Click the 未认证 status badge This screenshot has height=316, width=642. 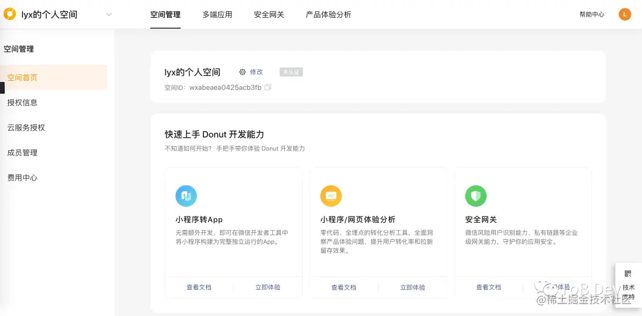tap(291, 72)
